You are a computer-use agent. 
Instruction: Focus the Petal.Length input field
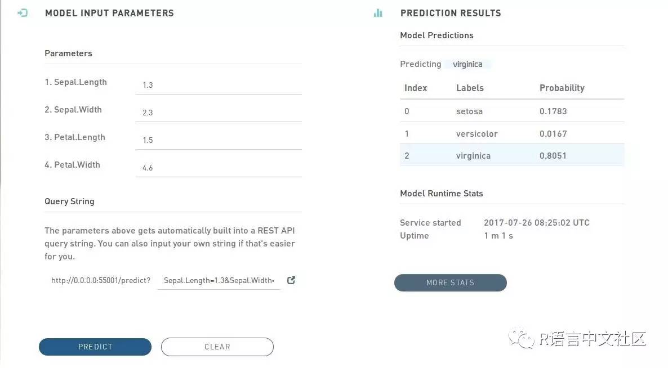click(218, 140)
